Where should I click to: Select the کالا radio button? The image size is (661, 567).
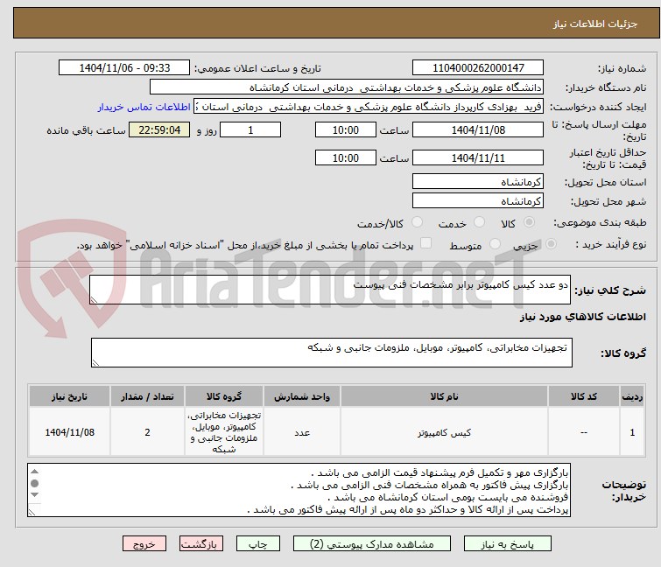pyautogui.click(x=529, y=222)
